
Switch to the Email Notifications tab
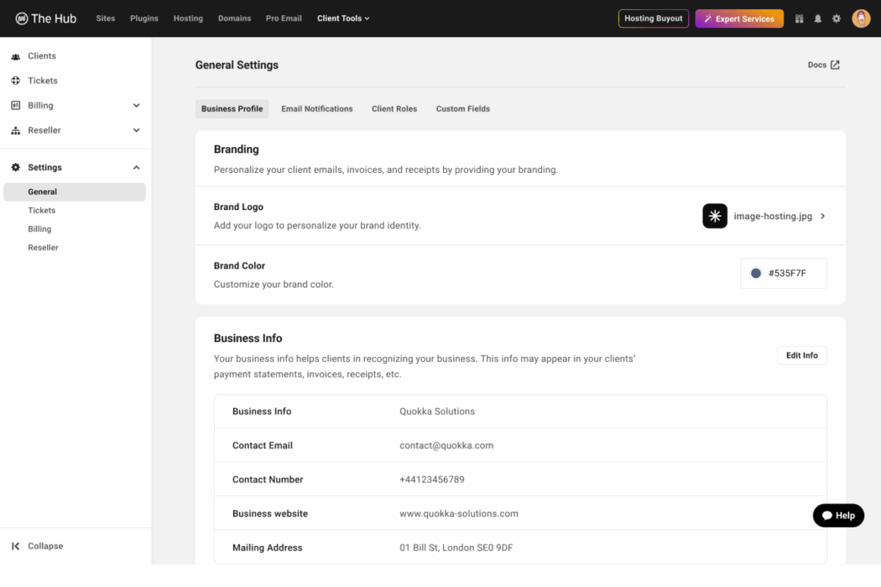pyautogui.click(x=316, y=108)
